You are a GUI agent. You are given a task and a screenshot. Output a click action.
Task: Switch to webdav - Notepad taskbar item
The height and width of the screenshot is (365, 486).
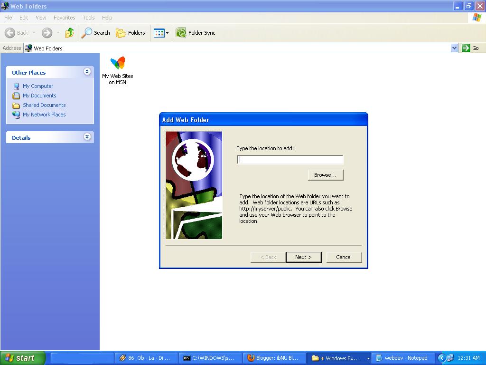(402, 358)
